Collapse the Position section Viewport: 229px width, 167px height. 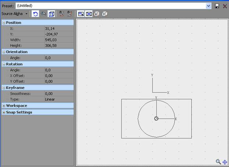(x=4, y=23)
